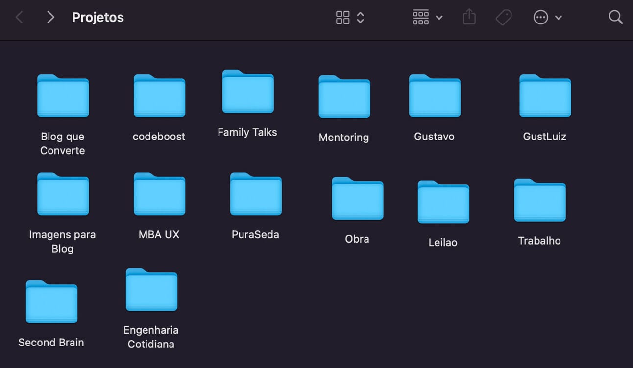Screen dimensions: 633x368
Task: Open view mode up-down selector arrows
Action: coord(361,18)
